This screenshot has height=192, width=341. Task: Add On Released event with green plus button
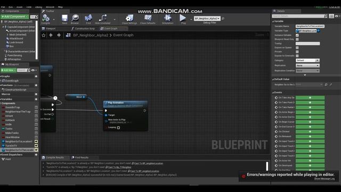pyautogui.click(x=310, y=137)
